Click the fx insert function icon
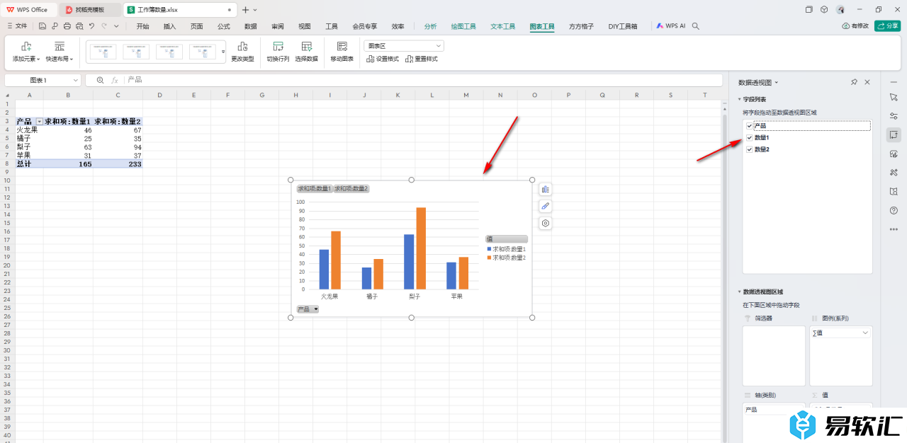This screenshot has width=907, height=443. tap(115, 80)
